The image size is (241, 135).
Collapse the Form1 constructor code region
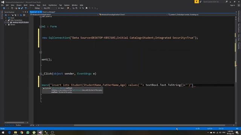pos(41,52)
